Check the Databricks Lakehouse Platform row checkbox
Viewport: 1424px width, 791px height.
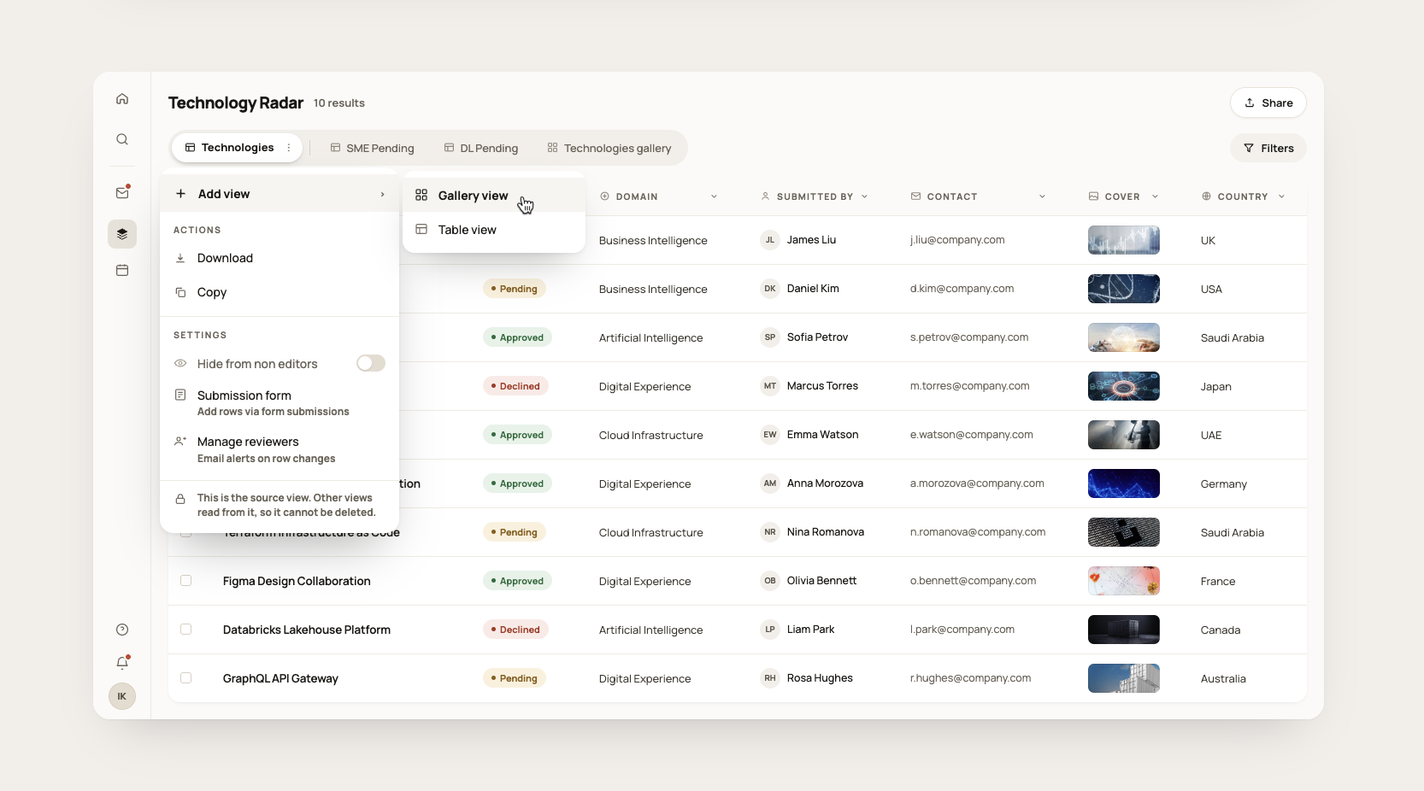[185, 630]
